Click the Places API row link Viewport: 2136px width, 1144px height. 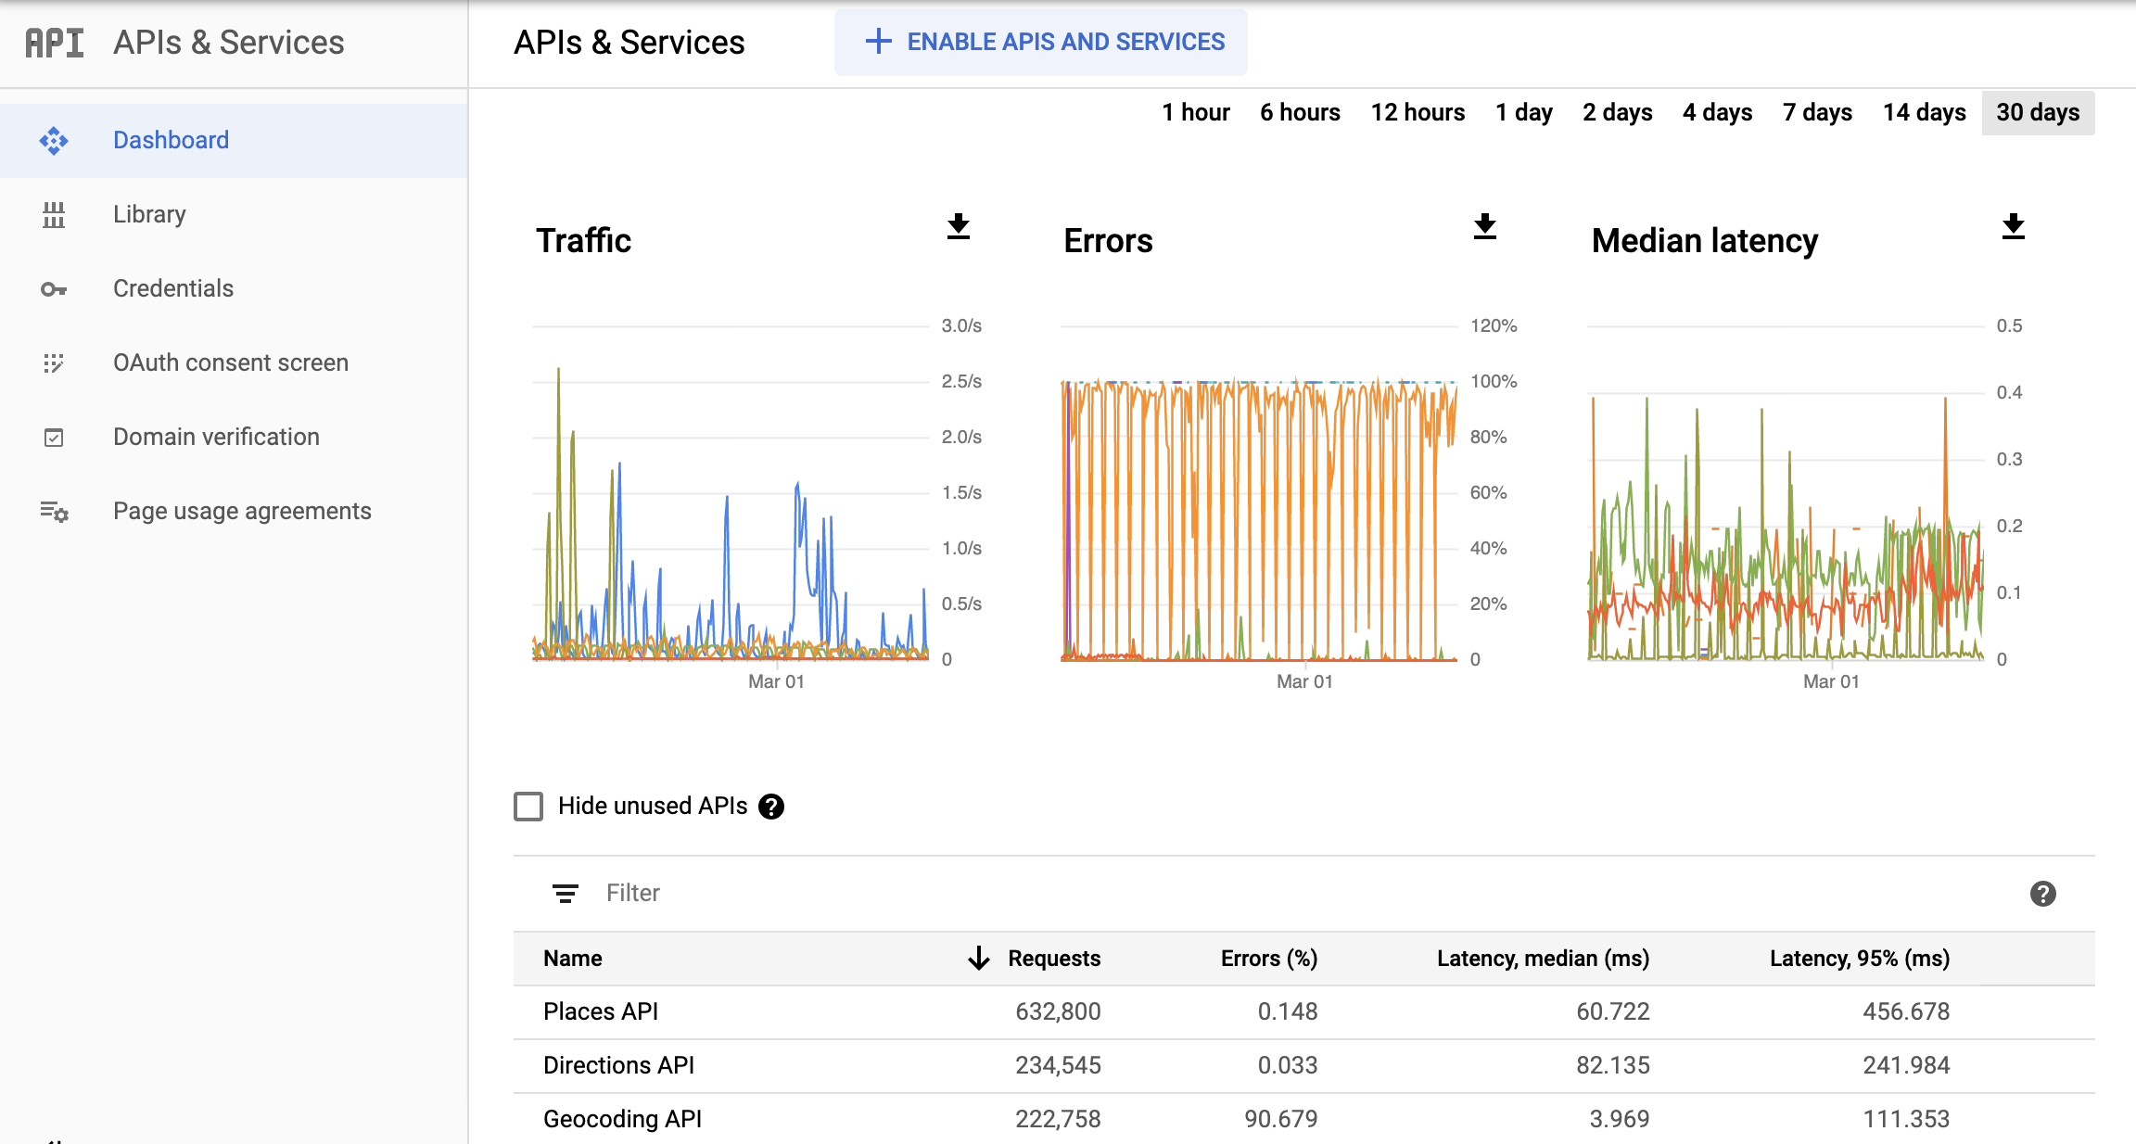(595, 1011)
